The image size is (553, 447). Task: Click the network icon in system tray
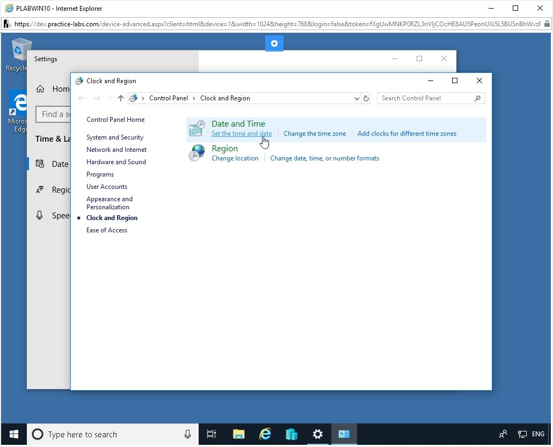click(522, 434)
